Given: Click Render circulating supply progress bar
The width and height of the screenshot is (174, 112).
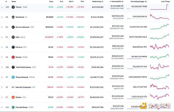Looking at the screenshot, I should (137, 59).
